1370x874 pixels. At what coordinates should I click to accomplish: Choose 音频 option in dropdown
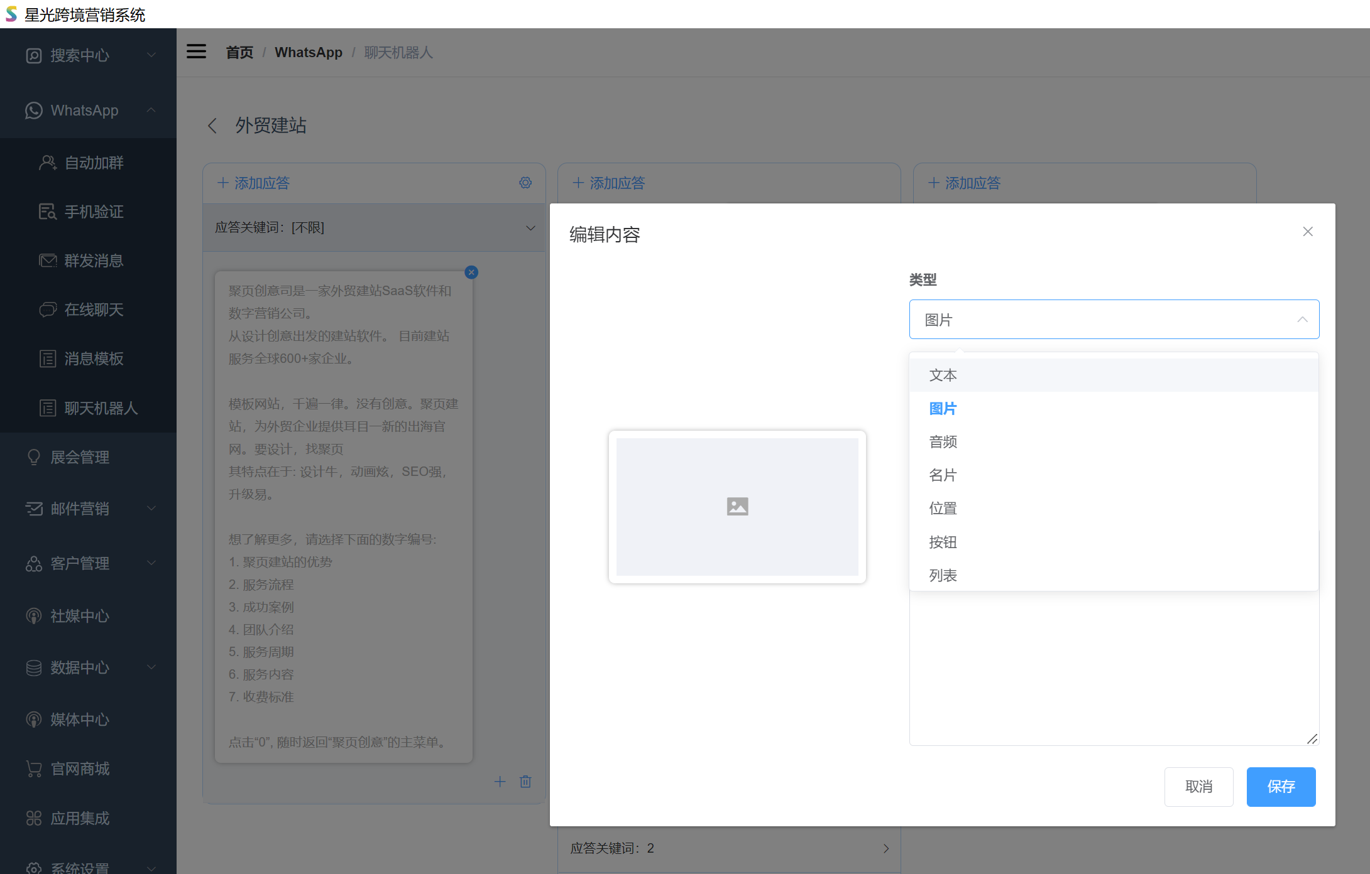pos(943,442)
